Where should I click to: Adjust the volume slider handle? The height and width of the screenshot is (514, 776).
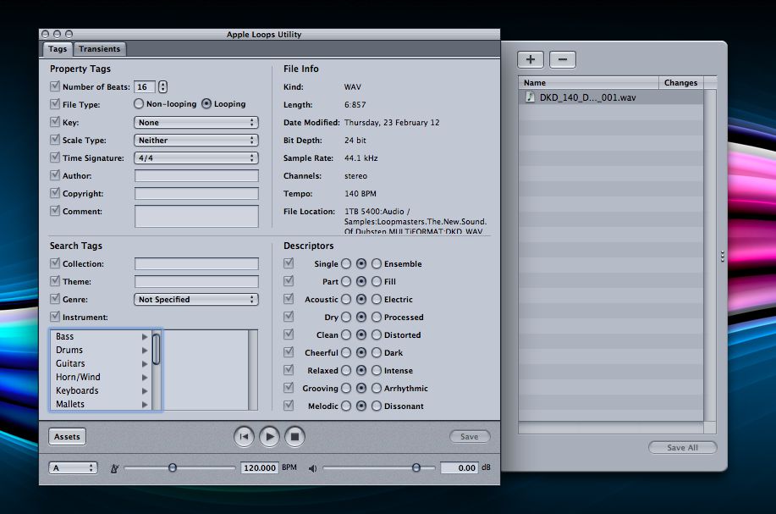point(416,467)
